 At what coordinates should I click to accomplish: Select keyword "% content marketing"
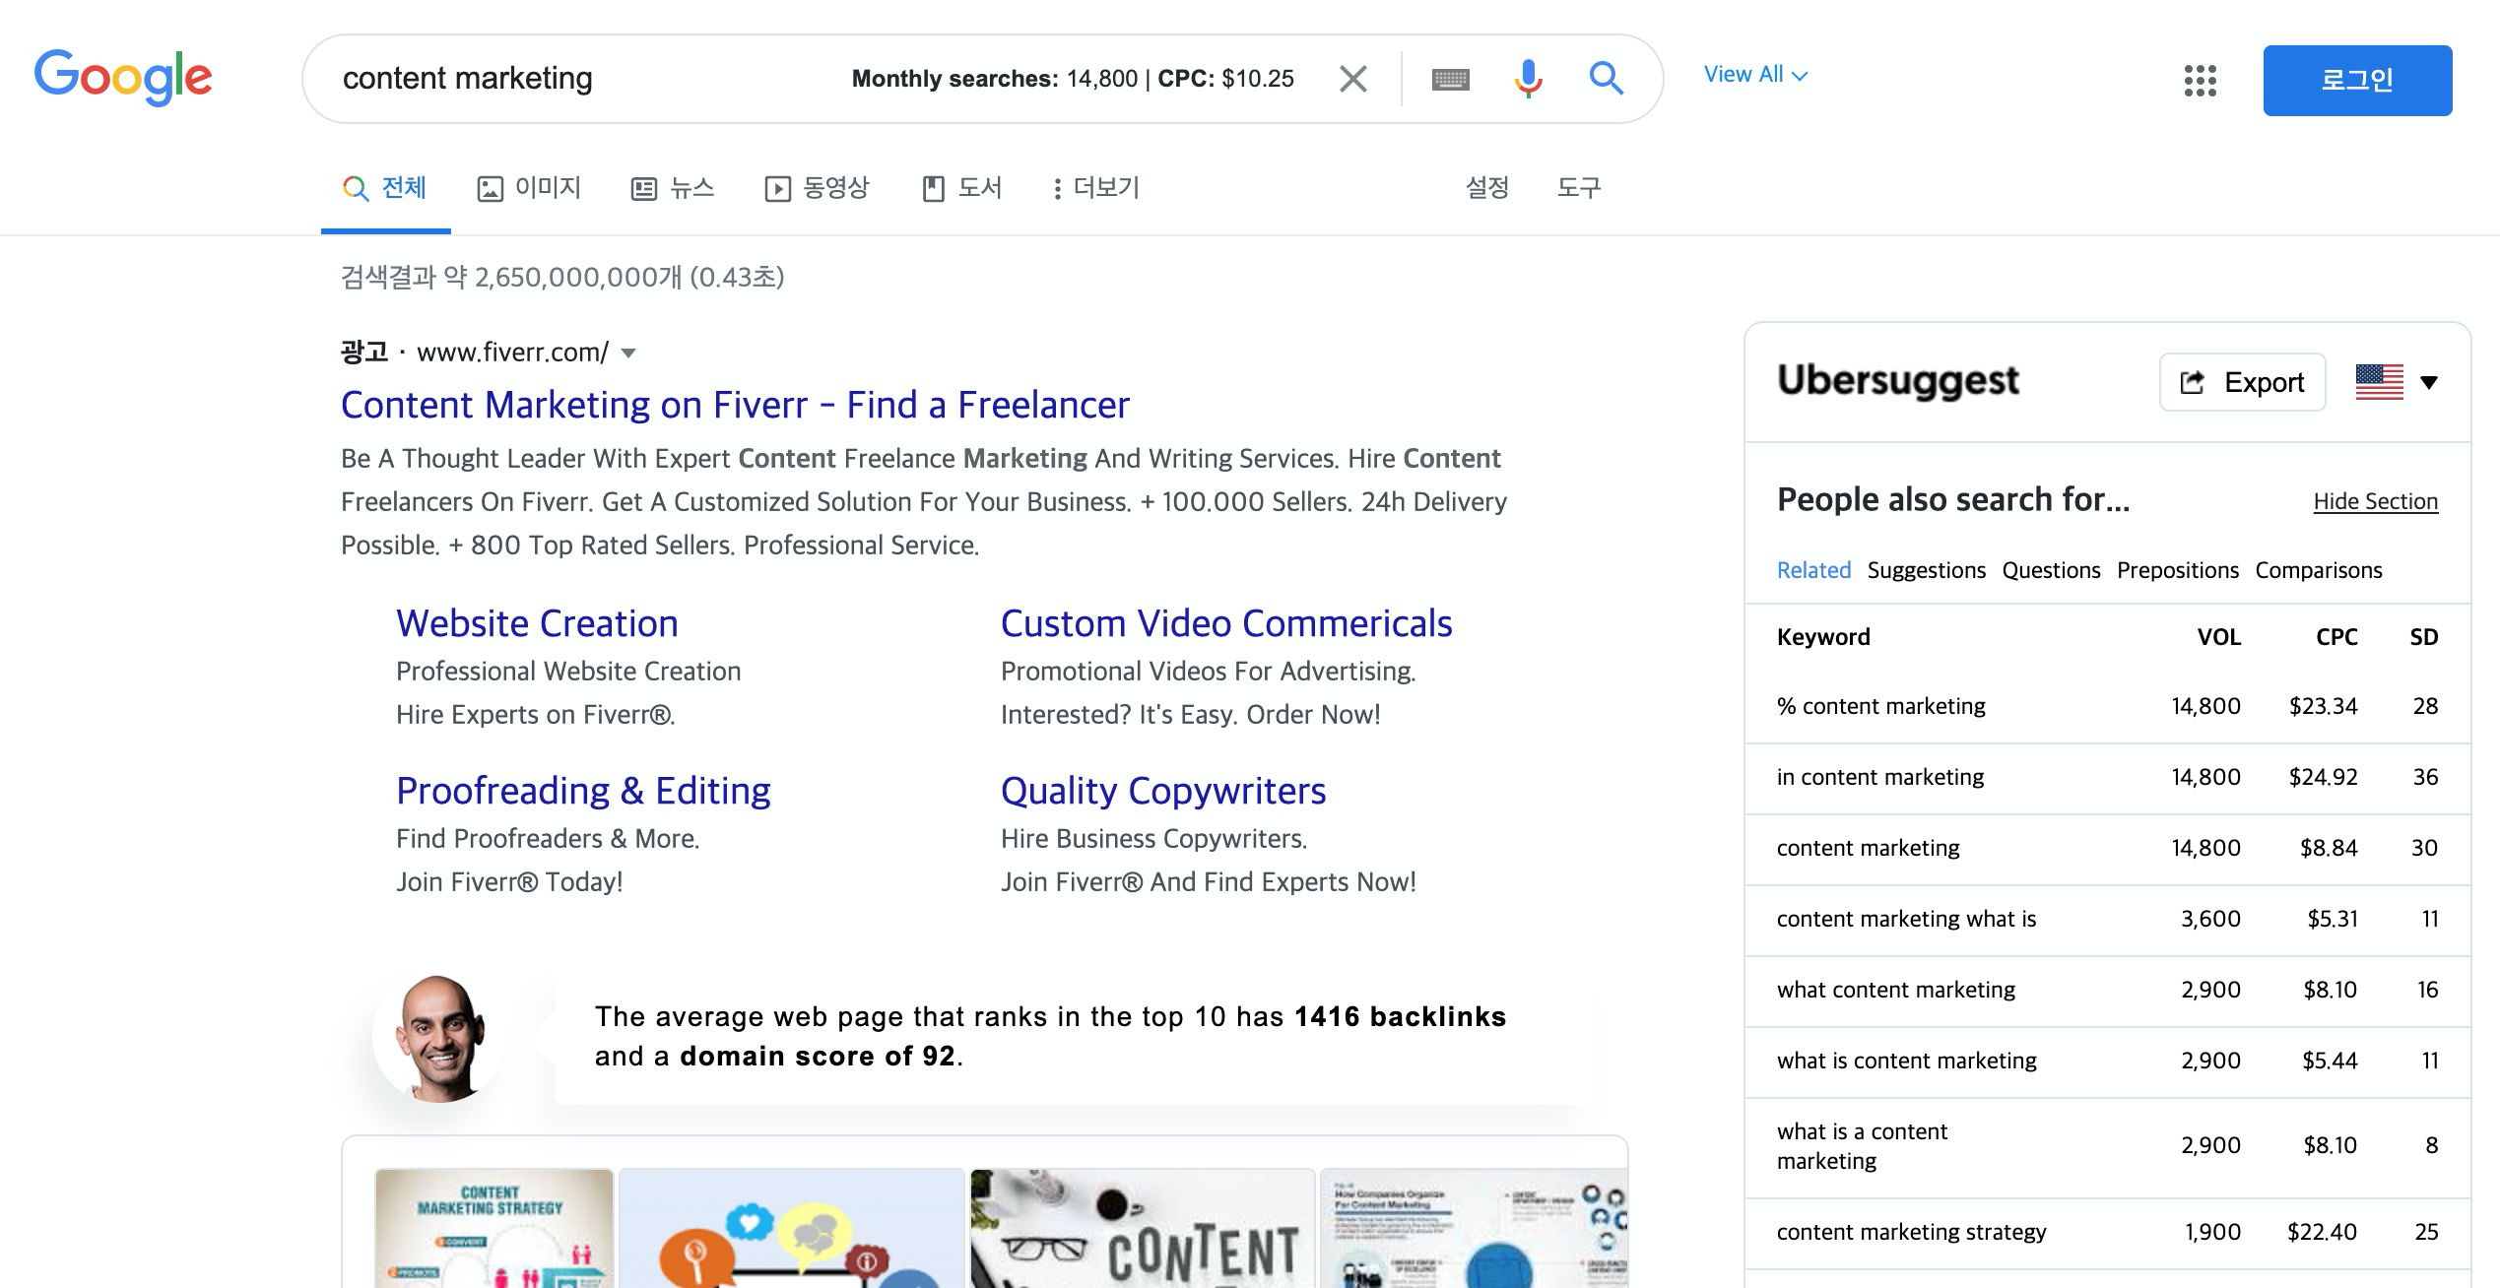click(1881, 706)
